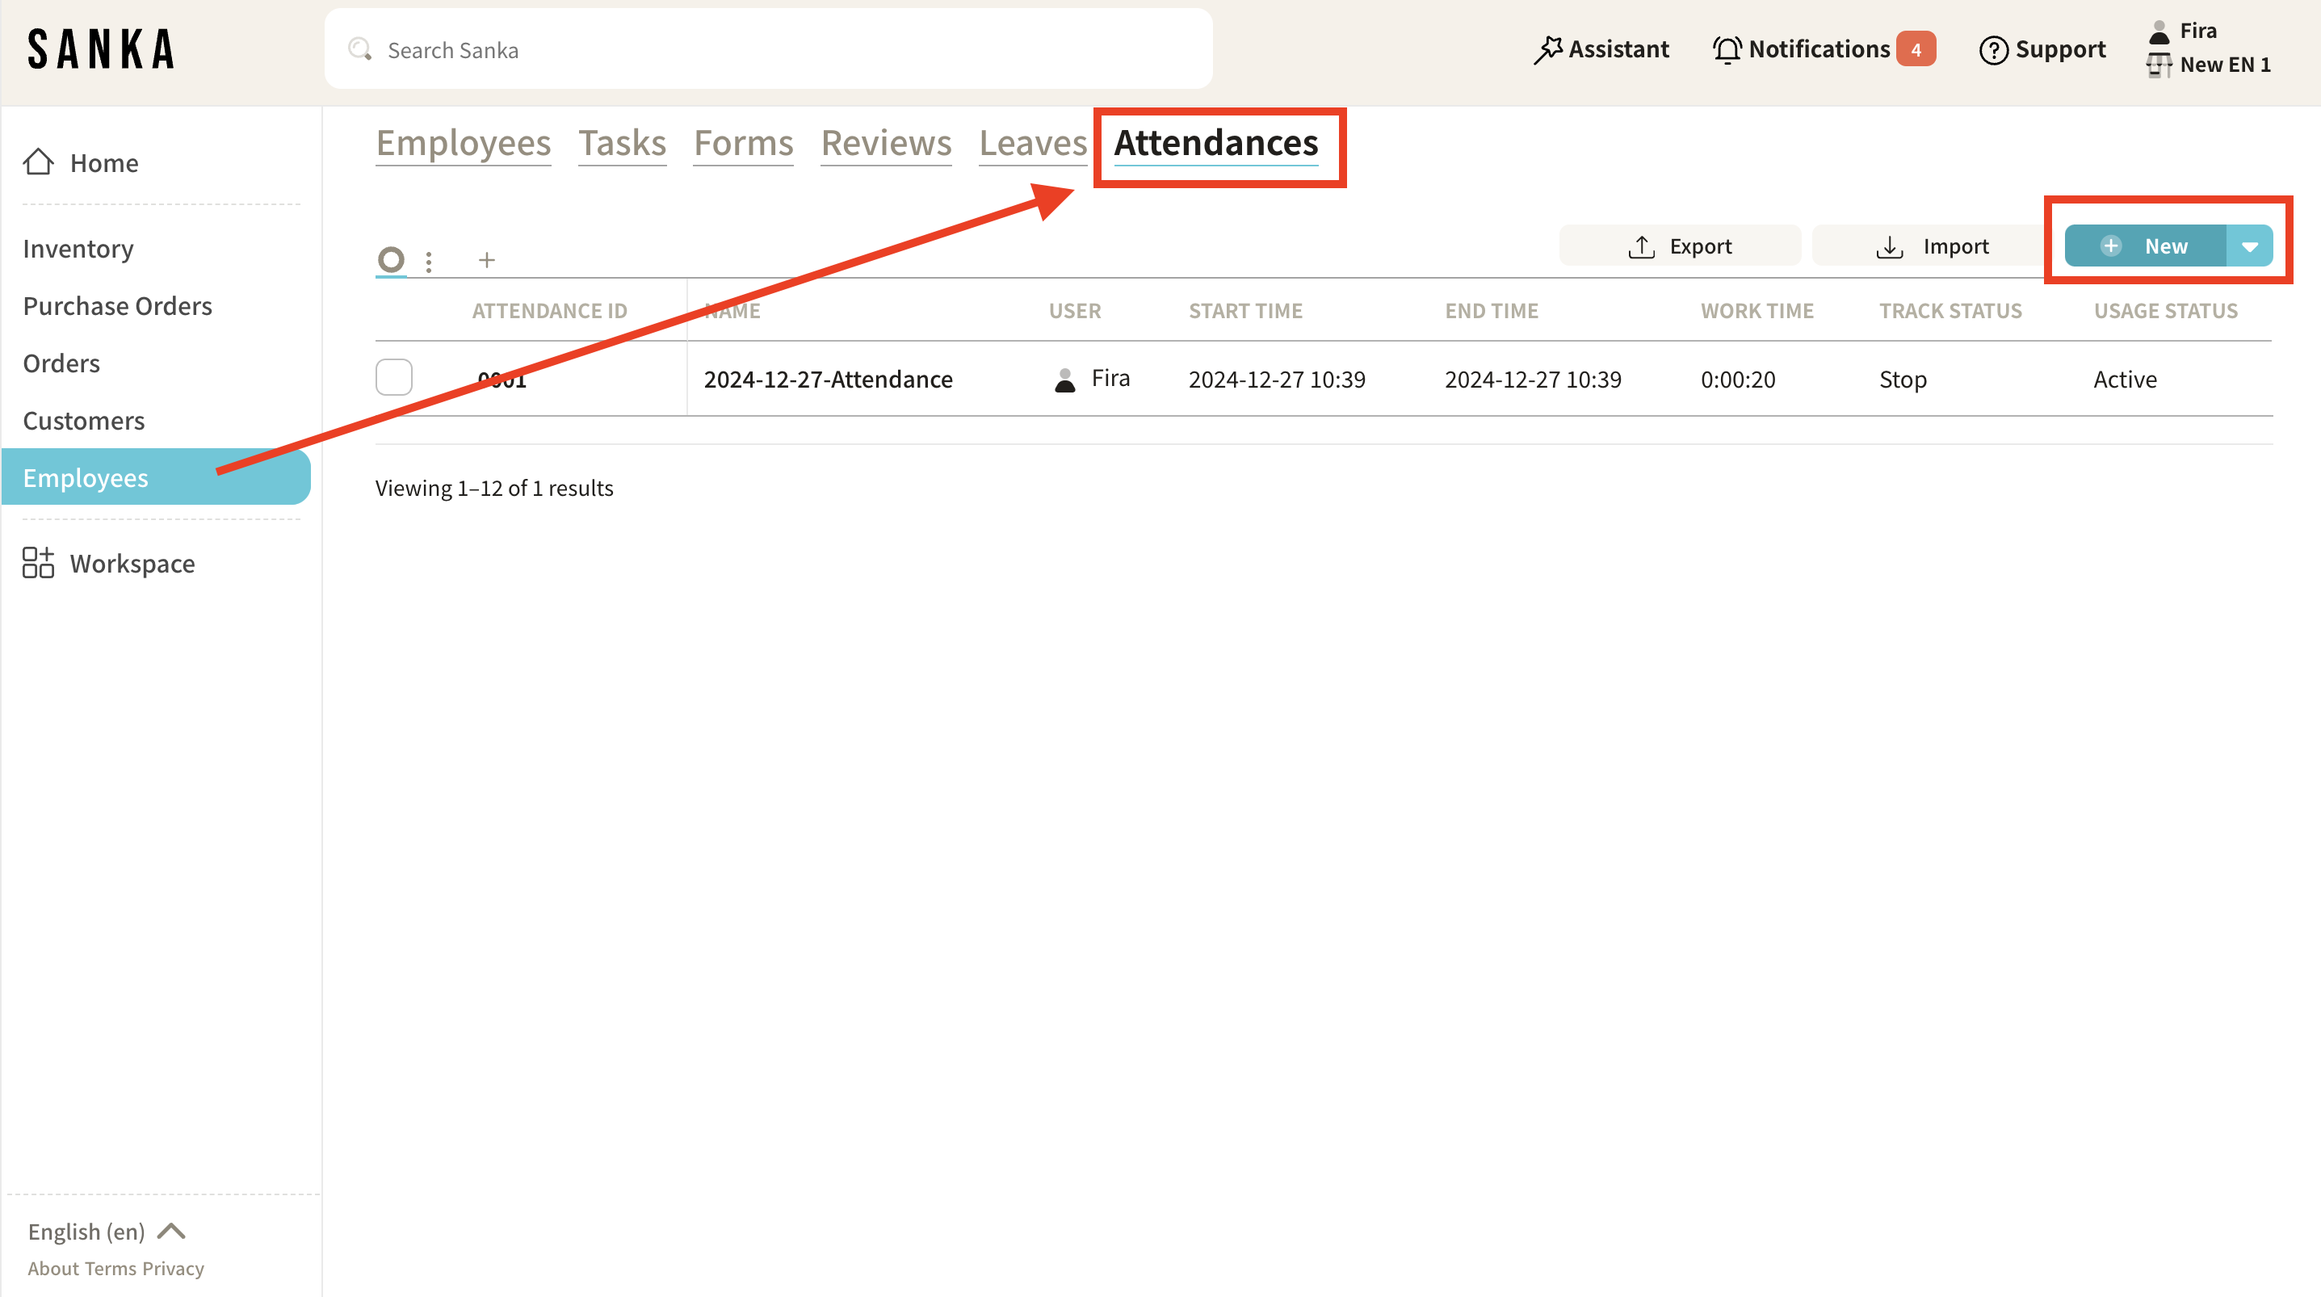Click the plus icon to add view
Screen dimensions: 2321x1297
pos(486,261)
